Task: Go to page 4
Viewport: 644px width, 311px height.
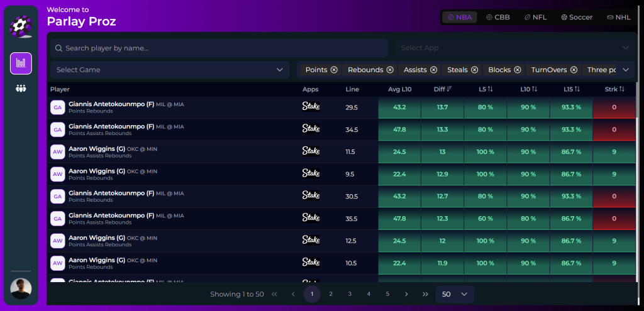Action: (369, 294)
